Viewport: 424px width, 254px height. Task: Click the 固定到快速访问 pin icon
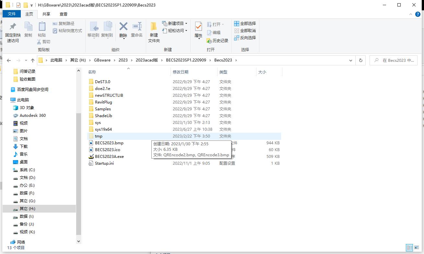click(13, 27)
